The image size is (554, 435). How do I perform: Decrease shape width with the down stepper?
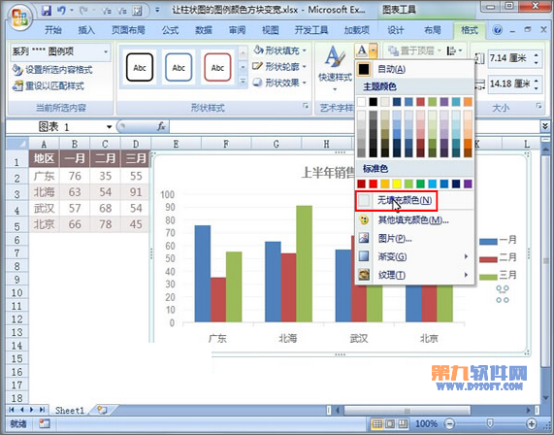tap(537, 87)
